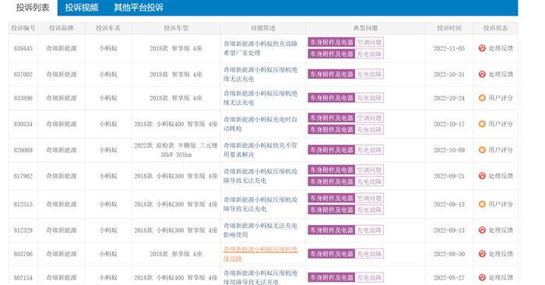Viewport: 545px width, 285px height.
Task: Open complaint description link for 839445
Action: 260,48
